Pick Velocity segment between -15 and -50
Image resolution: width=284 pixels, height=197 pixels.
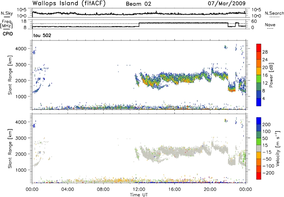[x=259, y=155]
